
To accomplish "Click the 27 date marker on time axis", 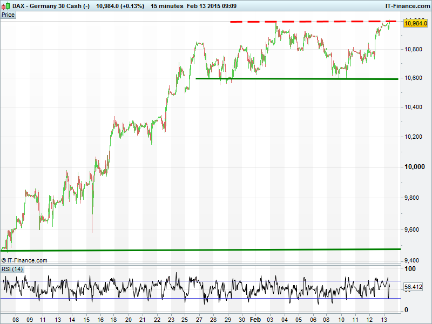I will click(198, 319).
